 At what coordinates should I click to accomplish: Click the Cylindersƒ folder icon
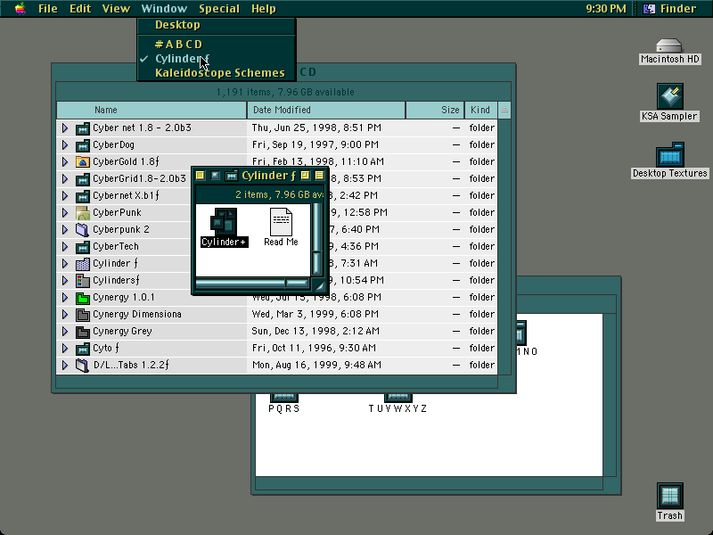(82, 281)
